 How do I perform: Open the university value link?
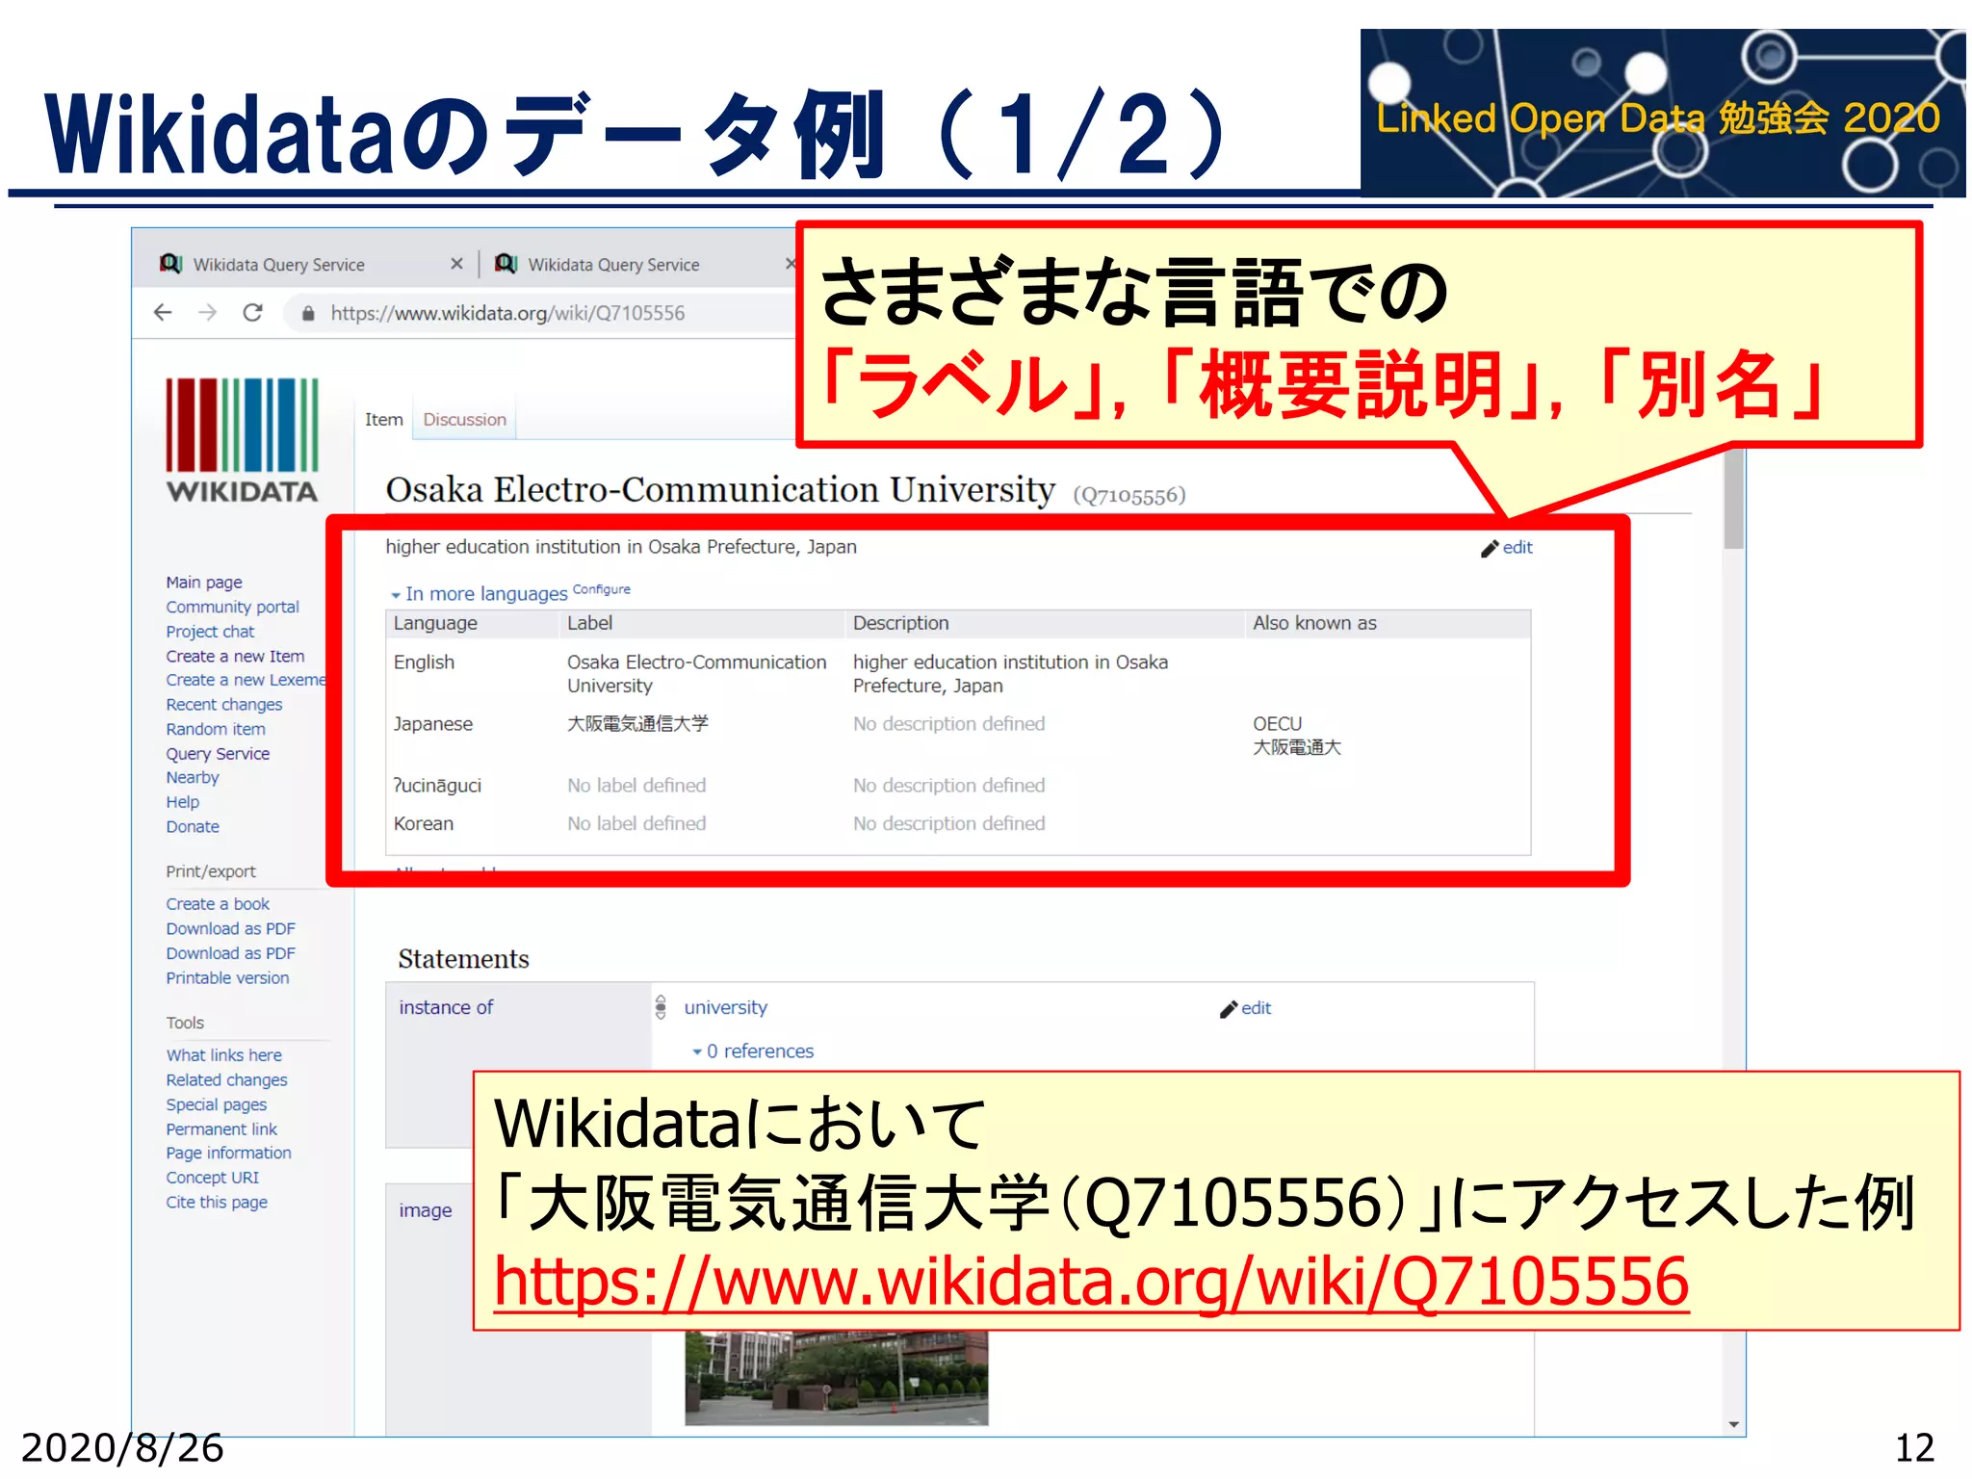[x=725, y=1007]
